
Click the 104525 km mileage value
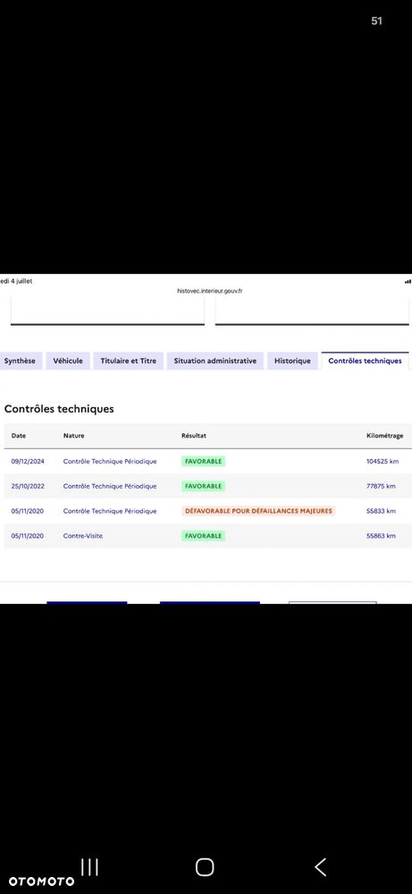(x=382, y=461)
